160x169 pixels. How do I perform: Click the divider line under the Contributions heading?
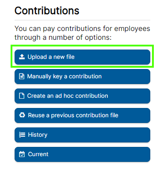[x=82, y=20]
